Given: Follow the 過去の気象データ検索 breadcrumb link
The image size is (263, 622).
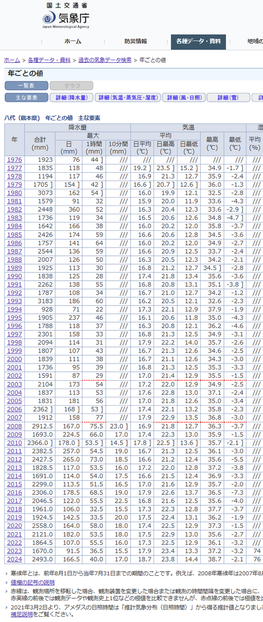Looking at the screenshot, I should (x=105, y=60).
